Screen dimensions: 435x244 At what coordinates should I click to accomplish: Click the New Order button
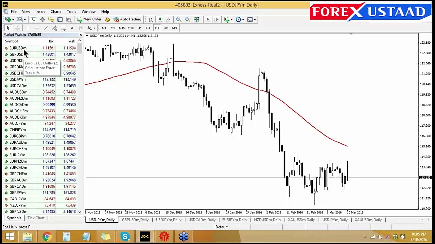[x=89, y=19]
